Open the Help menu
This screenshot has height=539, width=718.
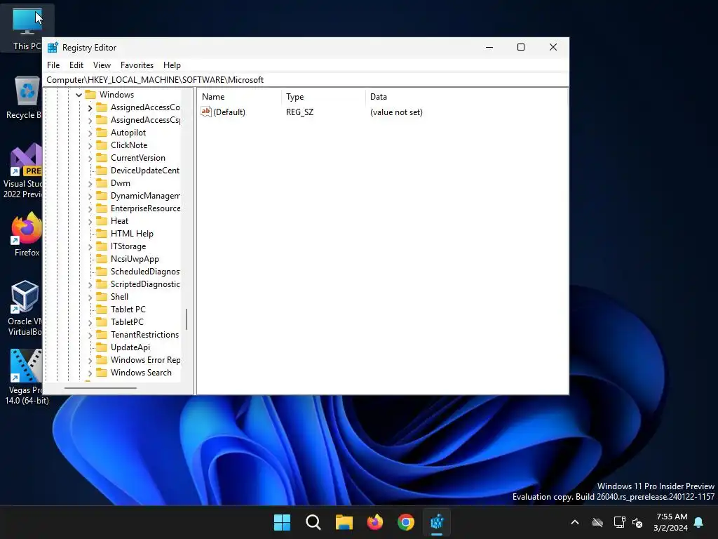click(x=172, y=65)
